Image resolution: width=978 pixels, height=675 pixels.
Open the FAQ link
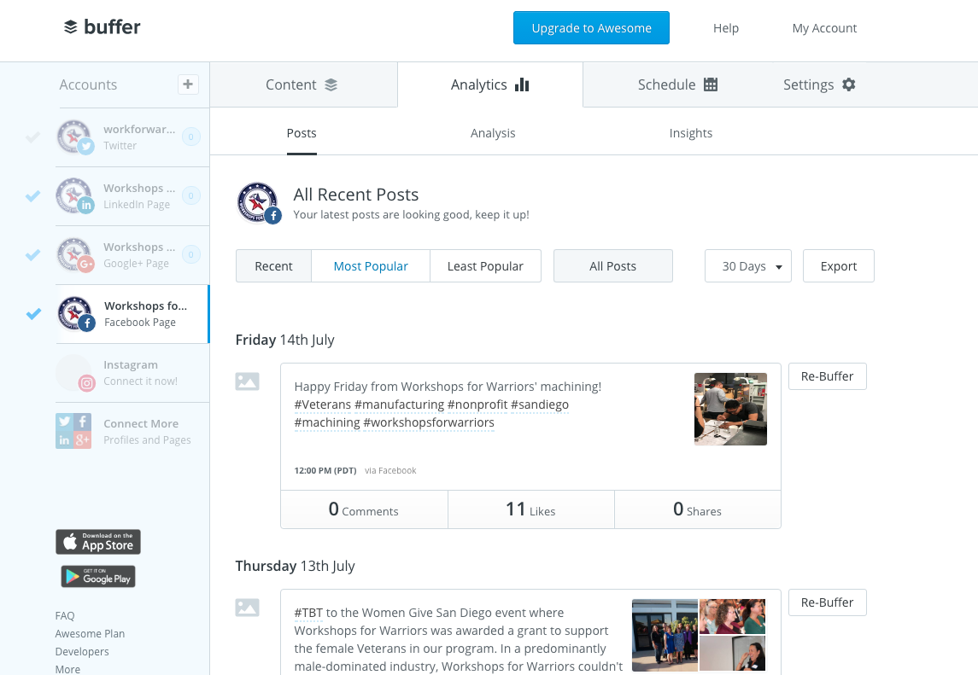pos(65,616)
